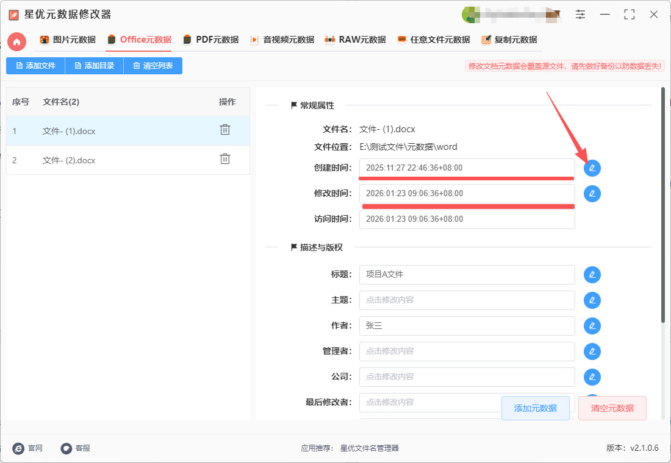Screen dimensions: 671x463
Task: Minimize the 星优元数据修改器 window
Action: pos(605,15)
